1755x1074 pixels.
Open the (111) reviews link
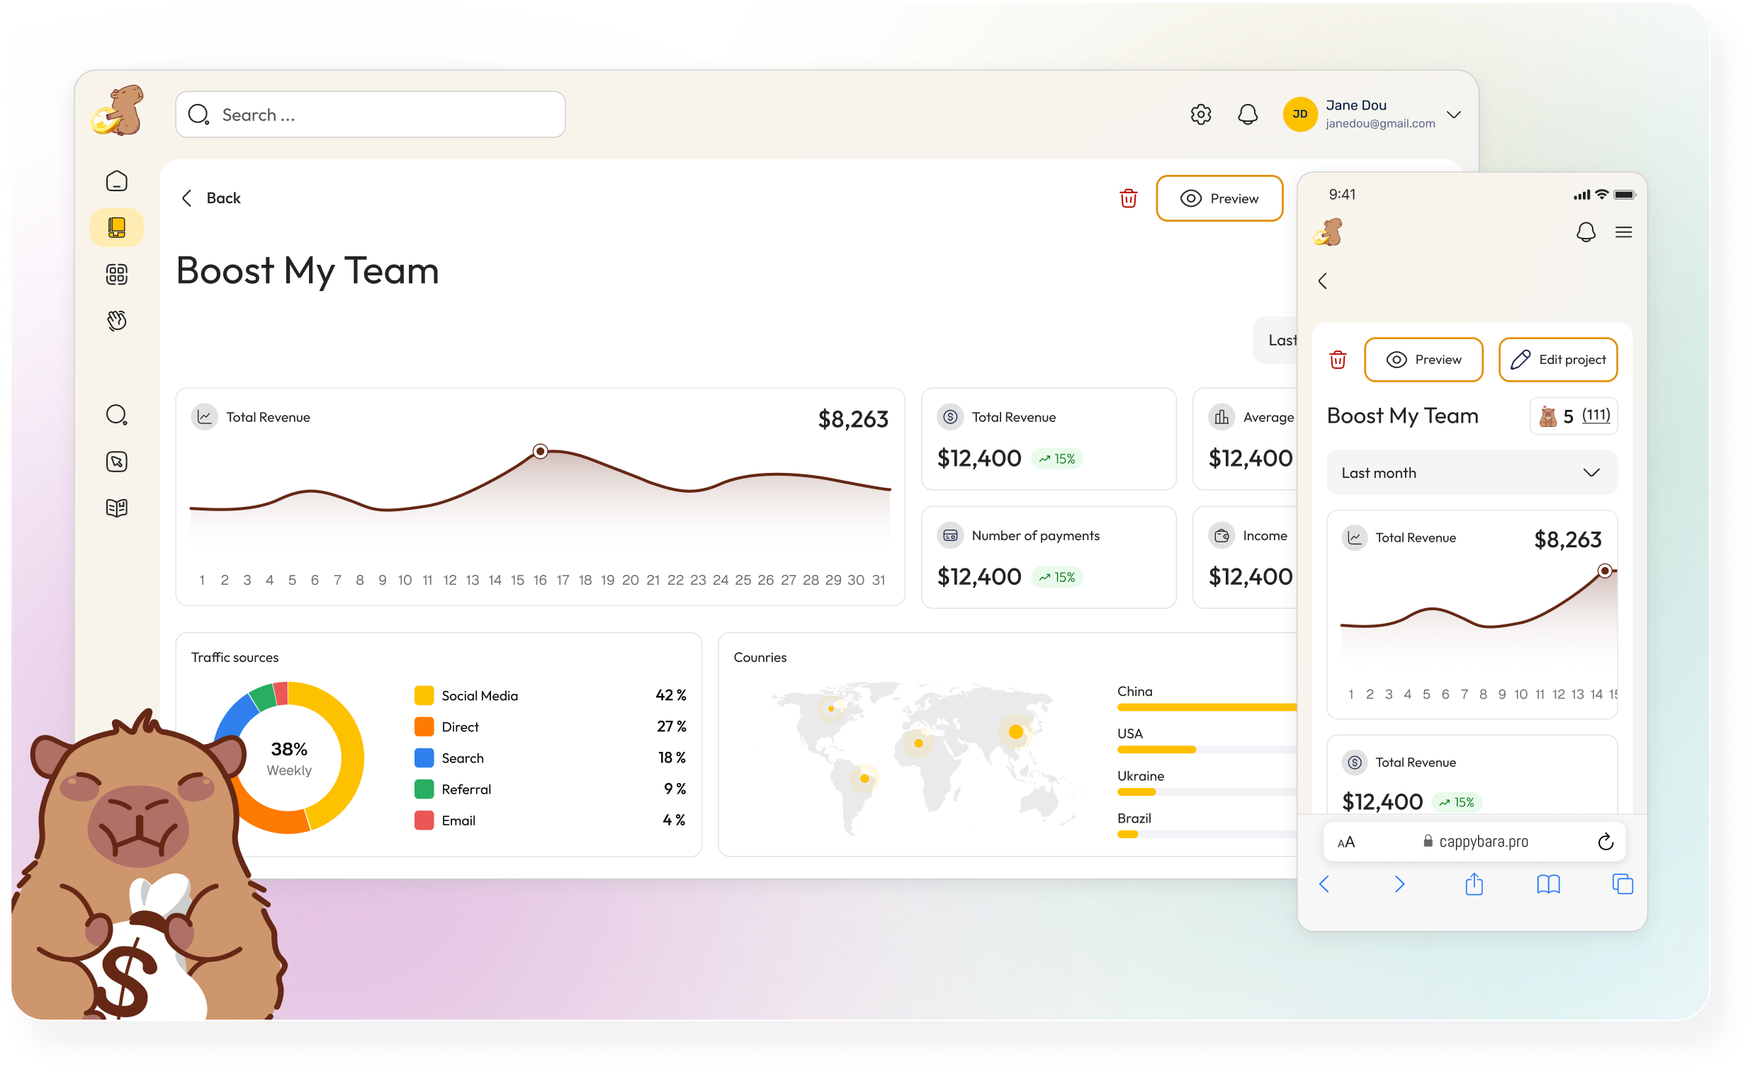point(1596,416)
